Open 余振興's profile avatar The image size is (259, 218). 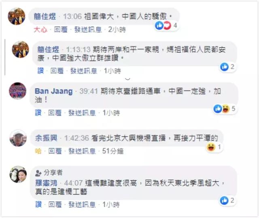pos(18,138)
